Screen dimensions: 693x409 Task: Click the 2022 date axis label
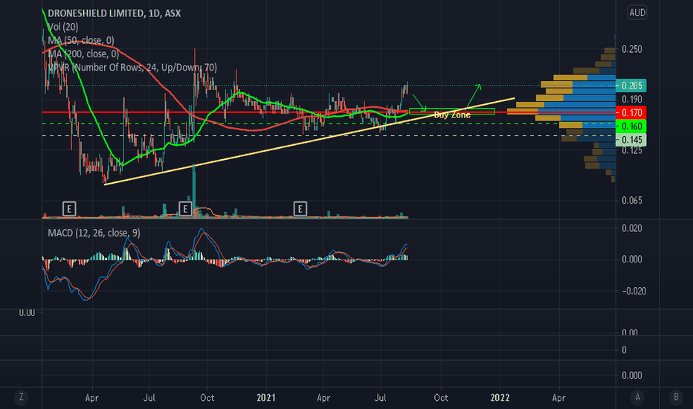(500, 398)
